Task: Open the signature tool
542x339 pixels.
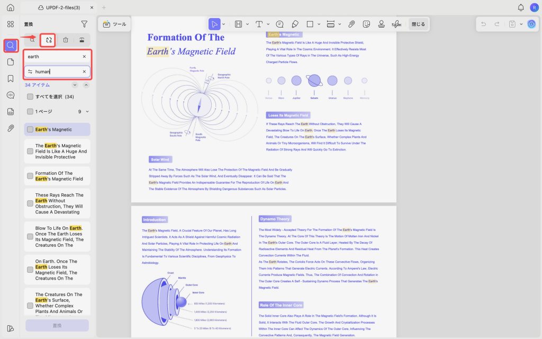Action: tap(396, 24)
